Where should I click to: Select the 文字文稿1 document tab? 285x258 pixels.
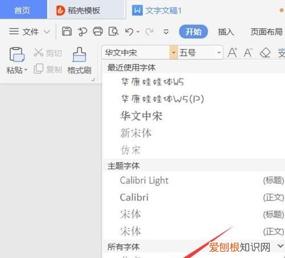pos(164,10)
